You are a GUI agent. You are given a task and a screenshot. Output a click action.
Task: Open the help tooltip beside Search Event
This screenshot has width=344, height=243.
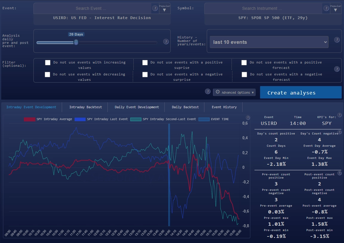pyautogui.click(x=155, y=8)
